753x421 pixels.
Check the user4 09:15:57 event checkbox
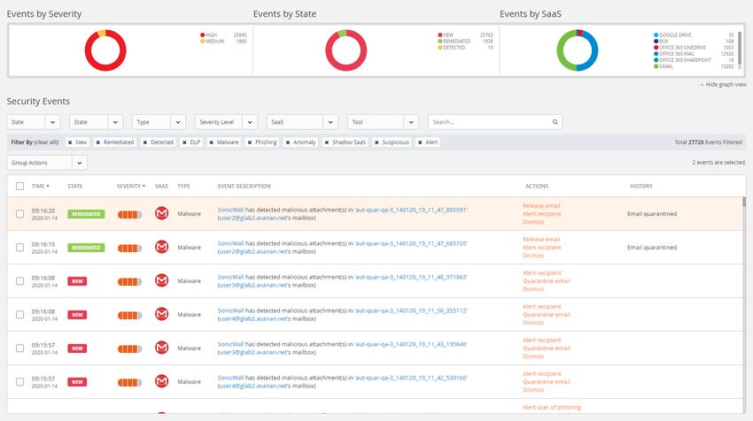click(x=19, y=382)
